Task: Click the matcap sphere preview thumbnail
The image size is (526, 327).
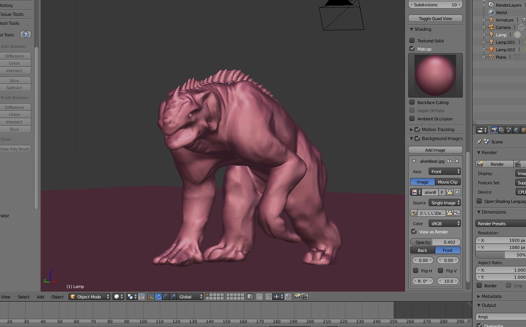Action: [x=435, y=75]
